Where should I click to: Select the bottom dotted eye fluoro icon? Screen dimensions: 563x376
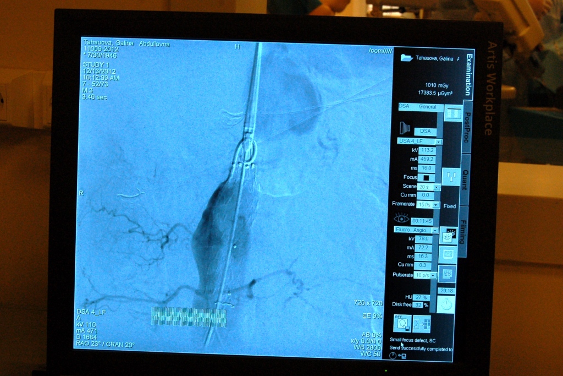(x=447, y=274)
